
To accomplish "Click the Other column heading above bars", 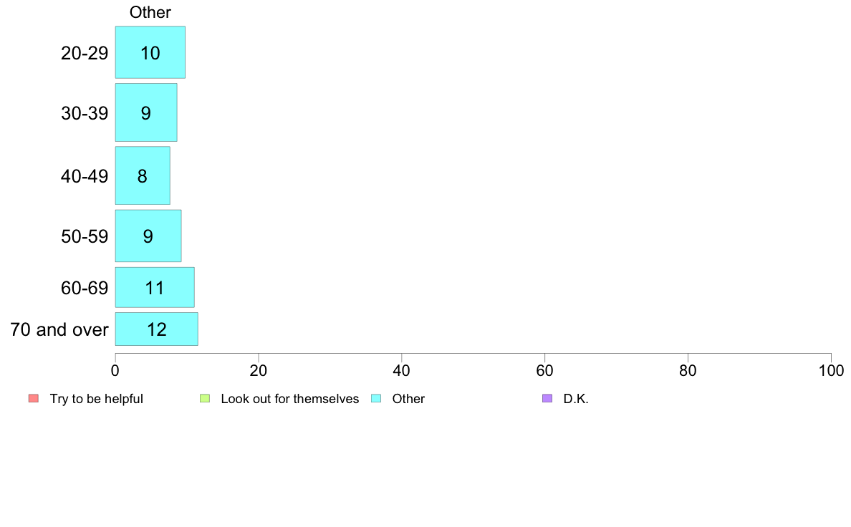I will pyautogui.click(x=150, y=12).
